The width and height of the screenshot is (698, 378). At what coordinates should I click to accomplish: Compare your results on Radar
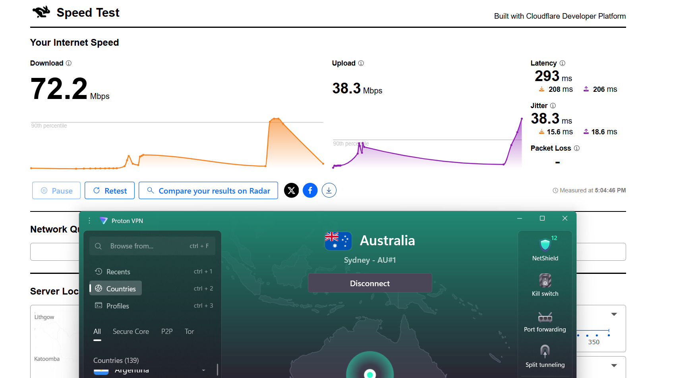coord(208,190)
